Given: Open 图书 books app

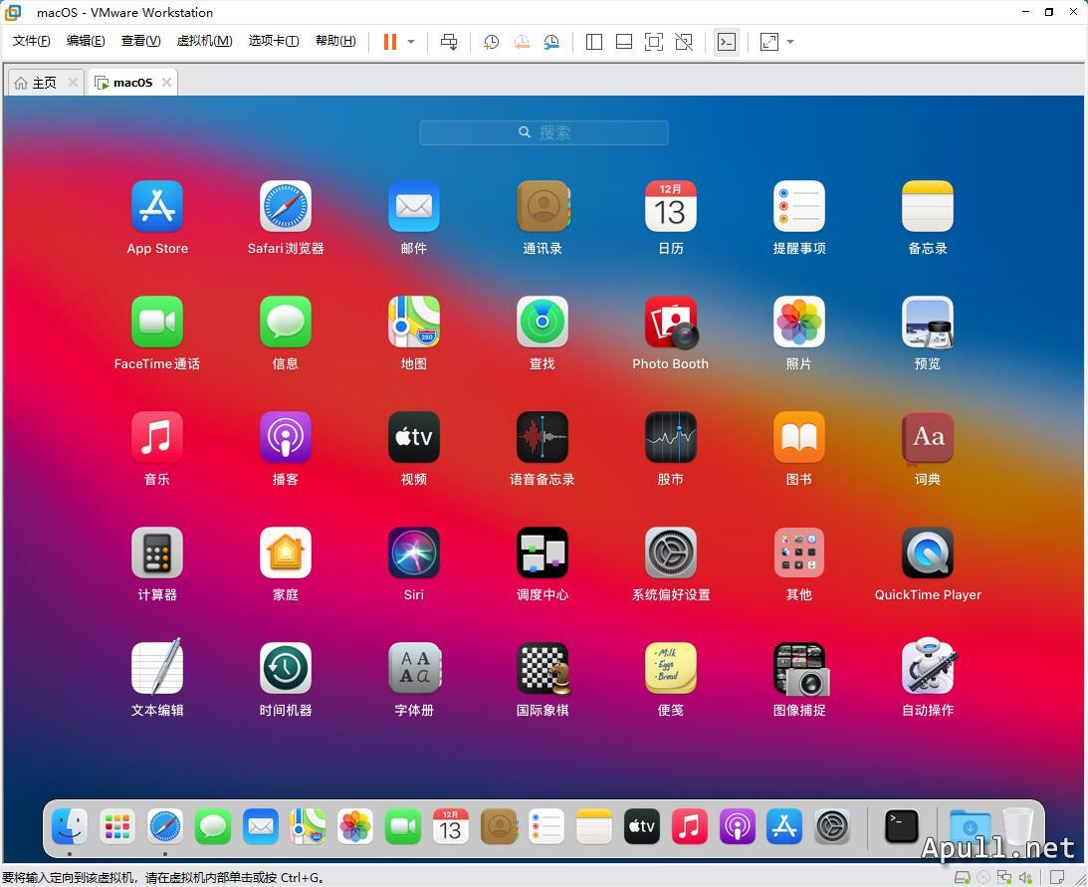Looking at the screenshot, I should click(798, 437).
